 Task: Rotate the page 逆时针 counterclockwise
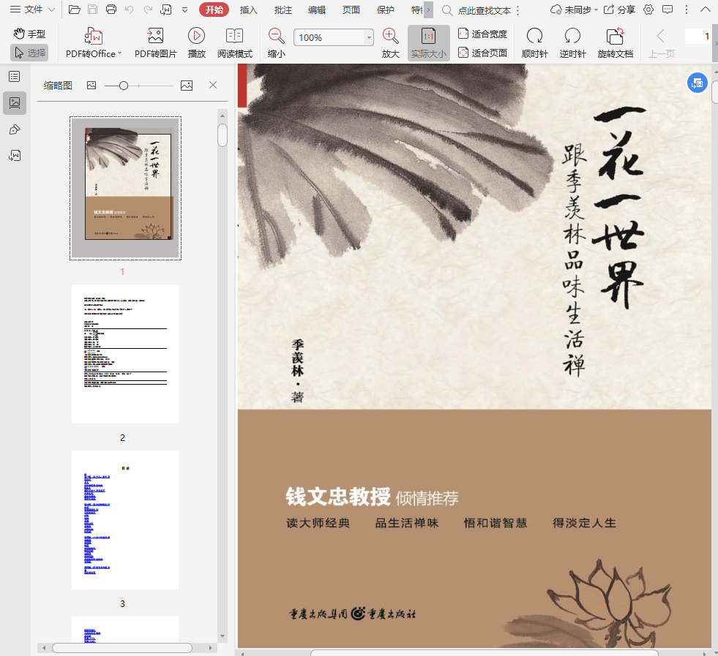(573, 43)
